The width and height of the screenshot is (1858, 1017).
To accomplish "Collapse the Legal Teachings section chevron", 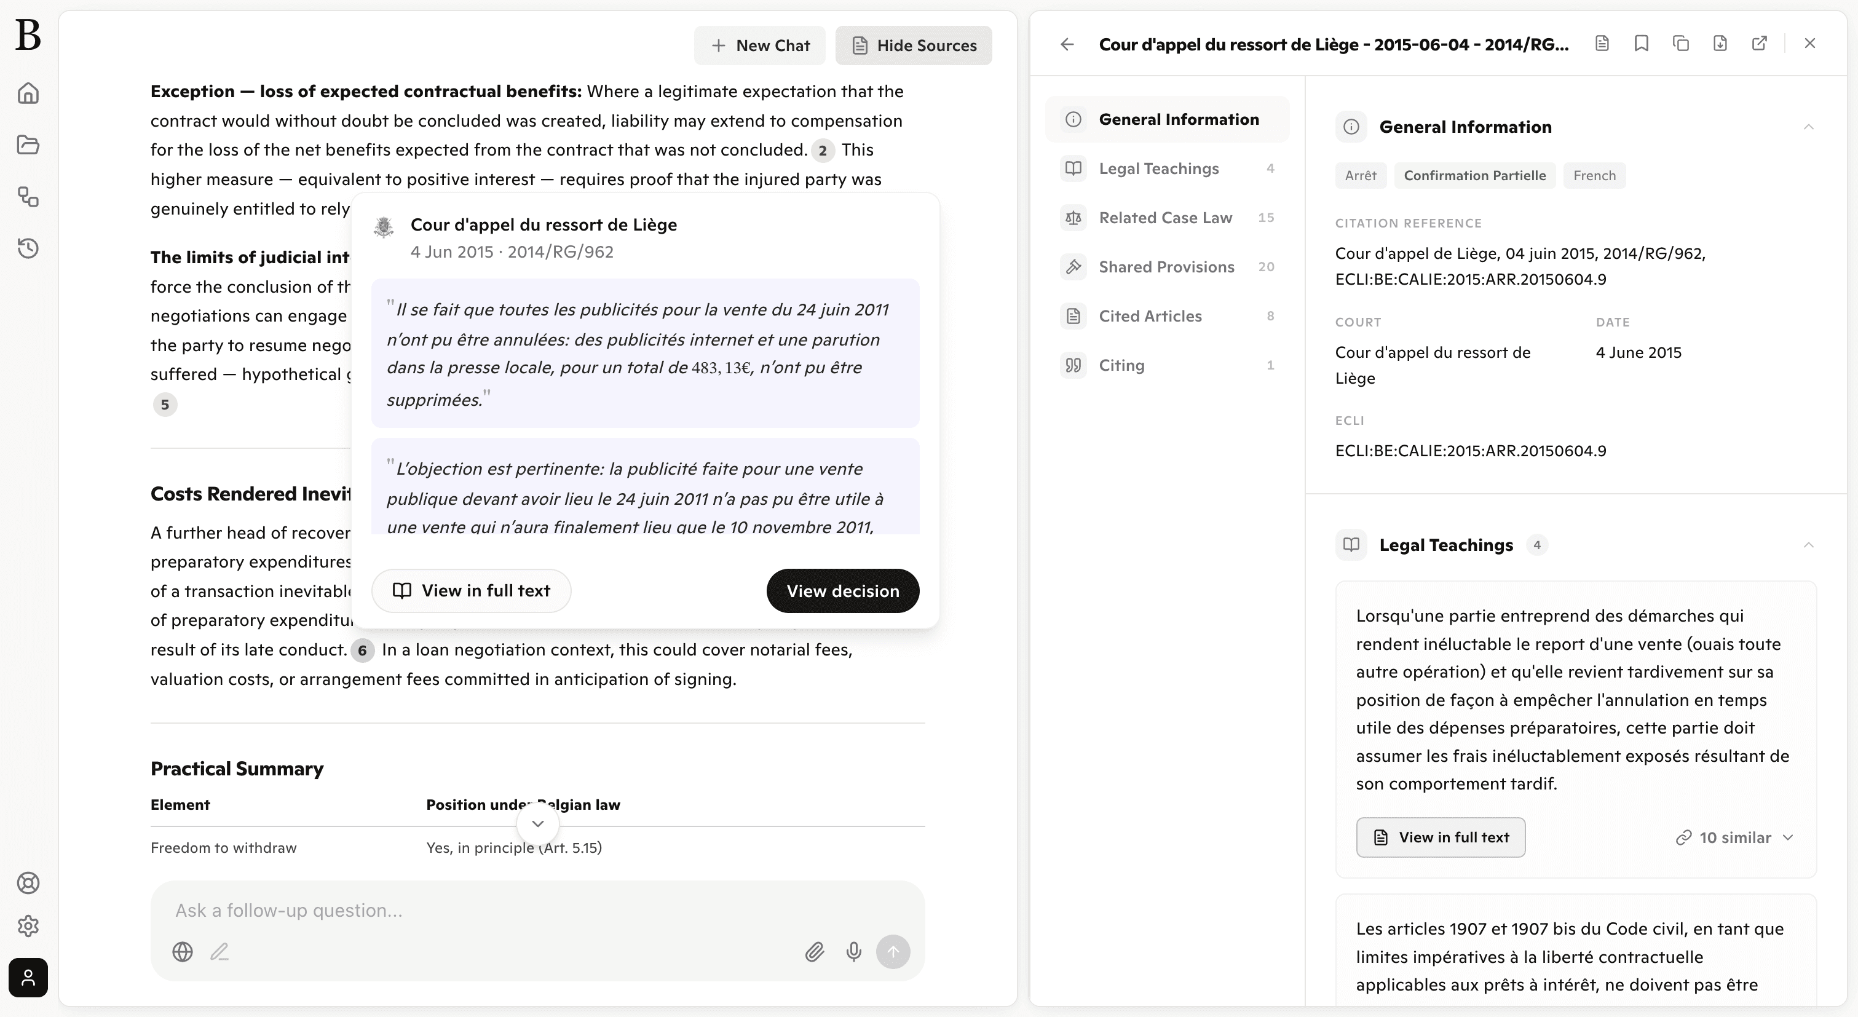I will point(1808,545).
